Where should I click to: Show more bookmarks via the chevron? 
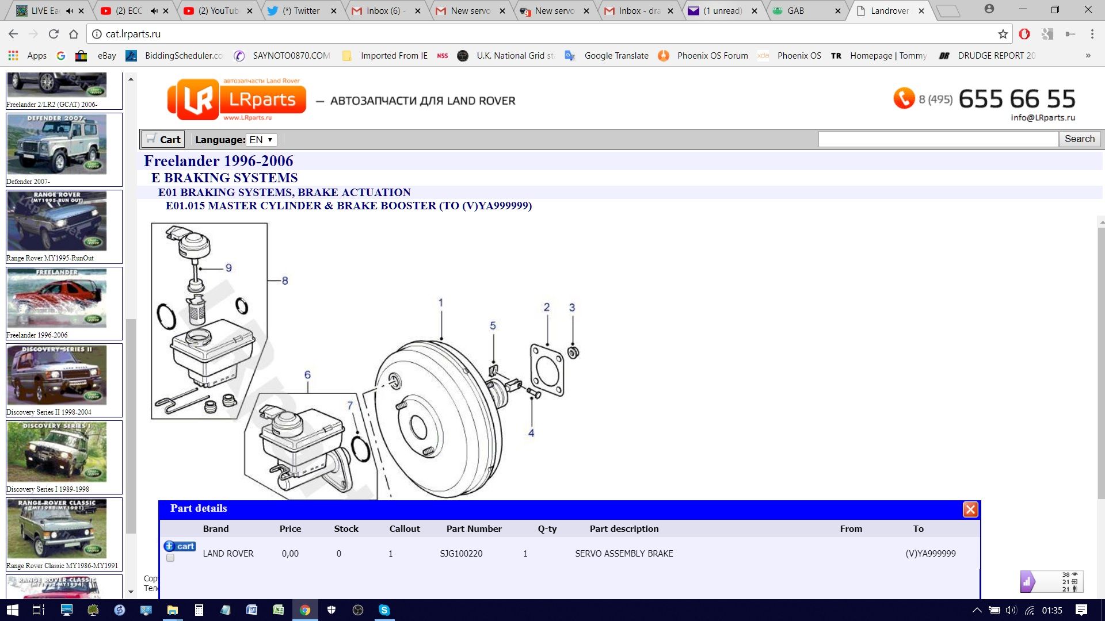click(1088, 56)
